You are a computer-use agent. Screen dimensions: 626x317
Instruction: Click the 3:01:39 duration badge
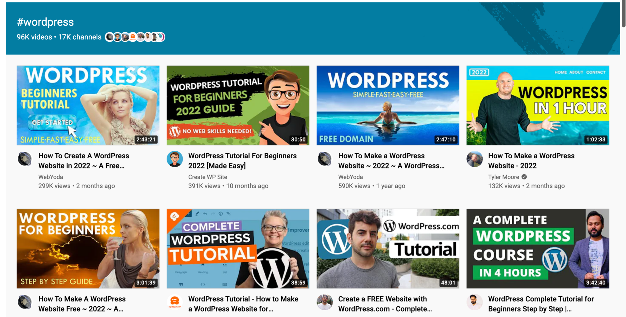pyautogui.click(x=146, y=283)
